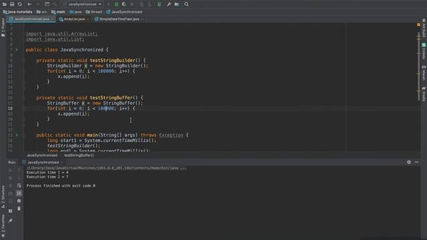Viewport: 427px width, 240px height.
Task: Collapse the main method fold marker
Action: coord(24,135)
